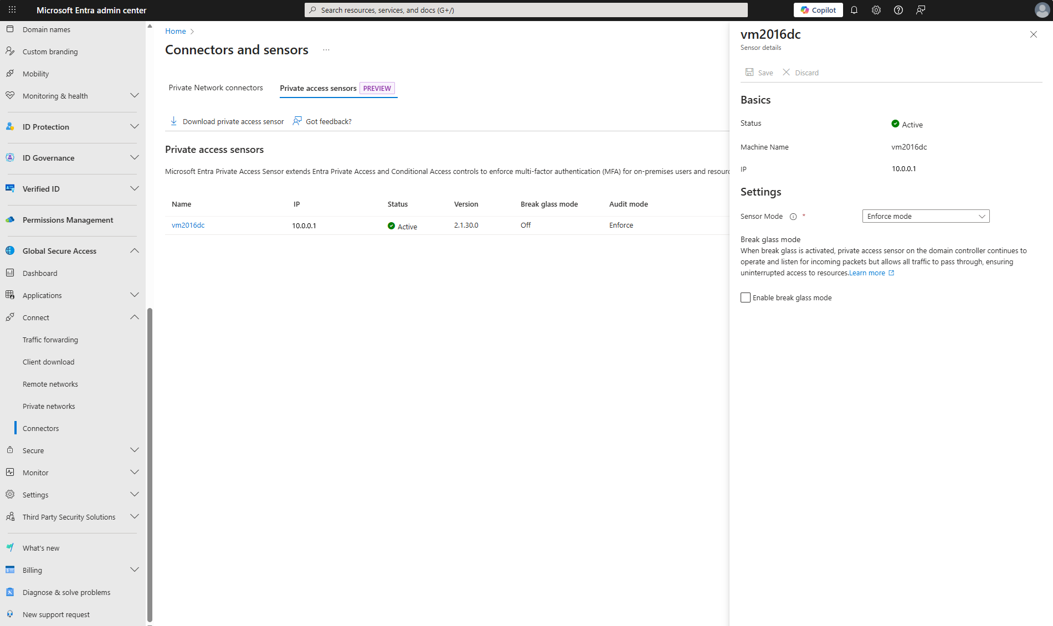Click the Secure lock icon

pyautogui.click(x=10, y=450)
